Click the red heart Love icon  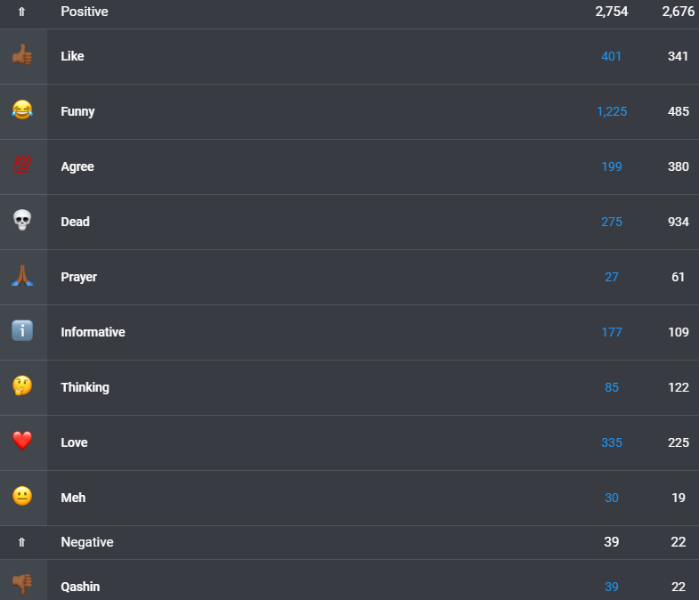tap(22, 441)
